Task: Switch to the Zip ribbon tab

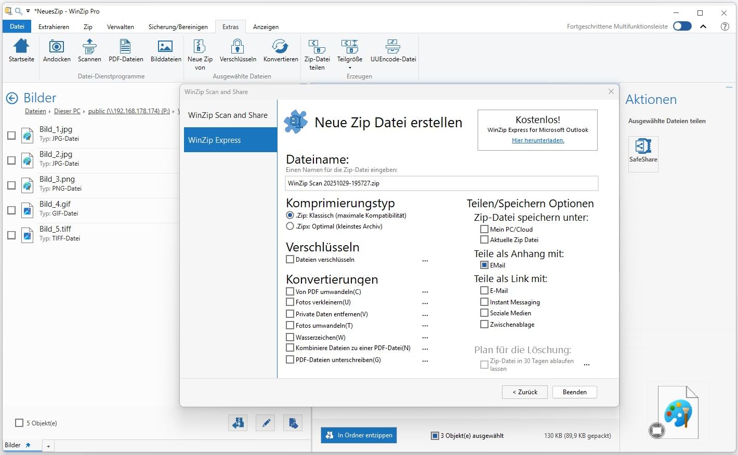Action: [x=88, y=26]
